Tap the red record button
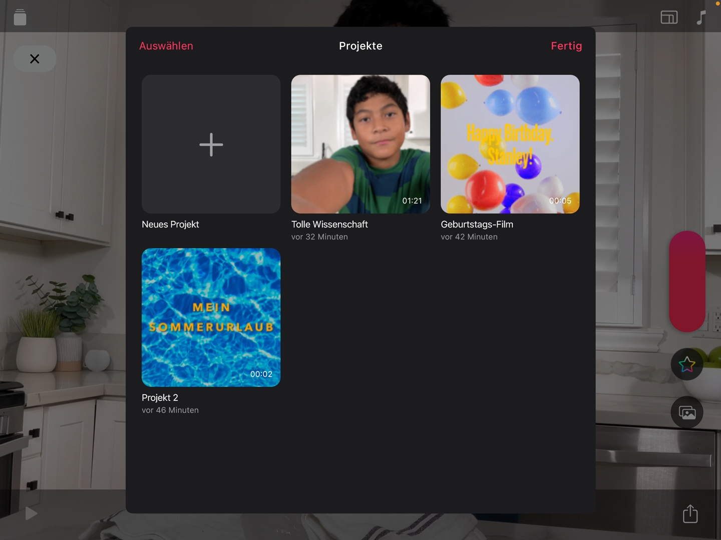This screenshot has width=721, height=540. 687,281
